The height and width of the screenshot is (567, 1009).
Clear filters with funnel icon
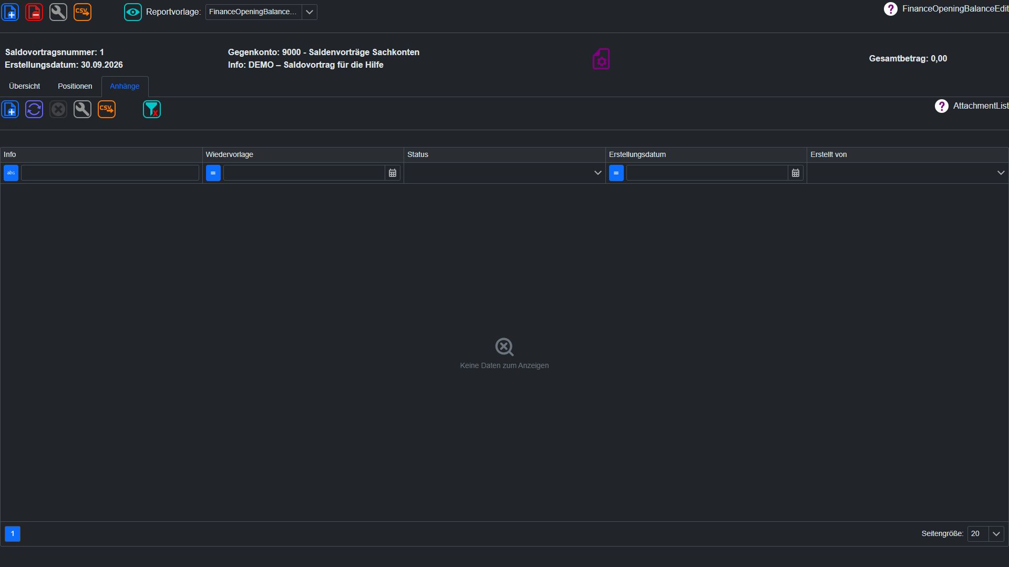click(x=152, y=109)
